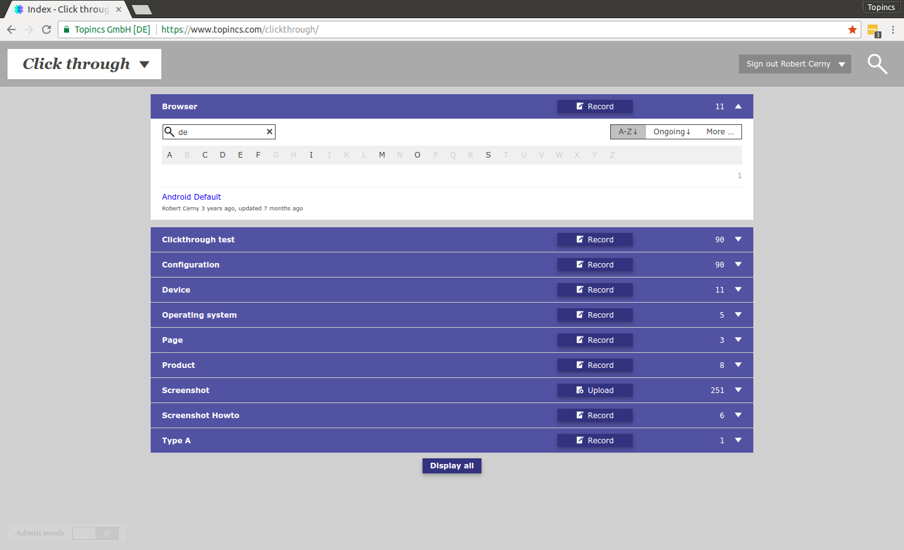Sort the list by Ongoing

(x=672, y=132)
